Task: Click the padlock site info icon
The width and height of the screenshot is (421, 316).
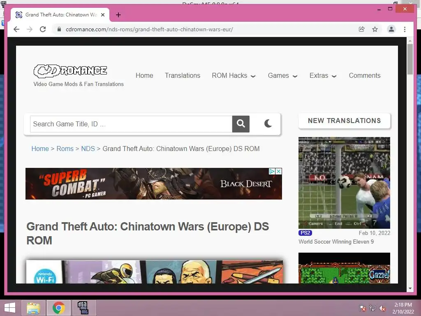Action: coord(59,29)
